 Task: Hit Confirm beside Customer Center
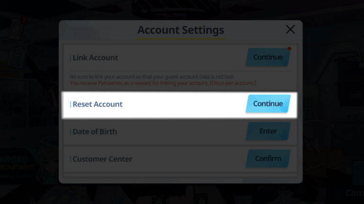[x=268, y=159]
